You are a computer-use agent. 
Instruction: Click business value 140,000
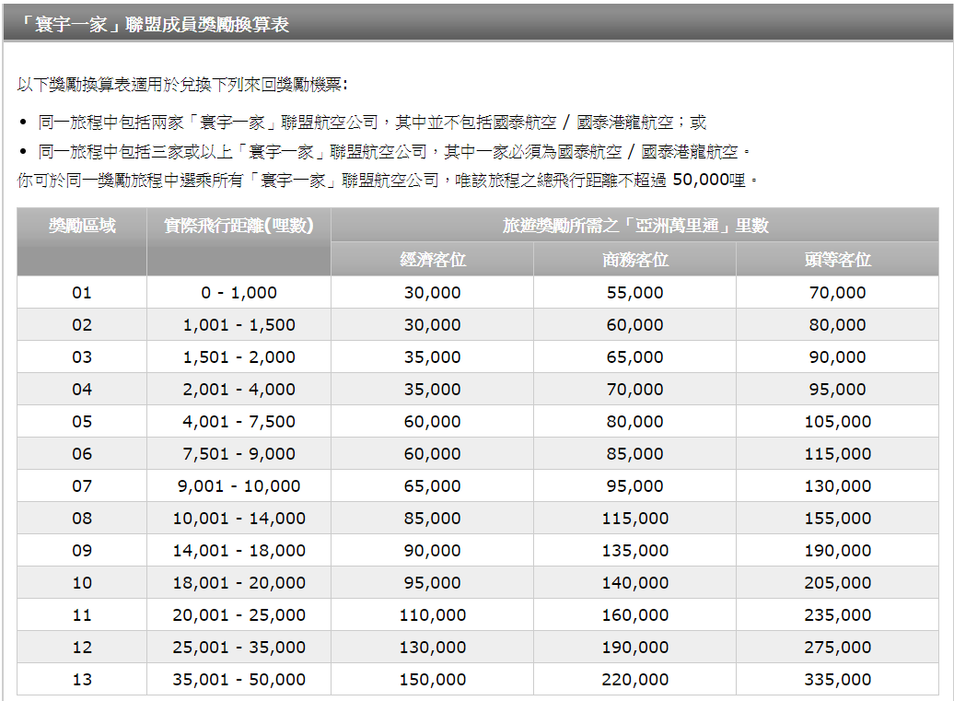click(635, 583)
